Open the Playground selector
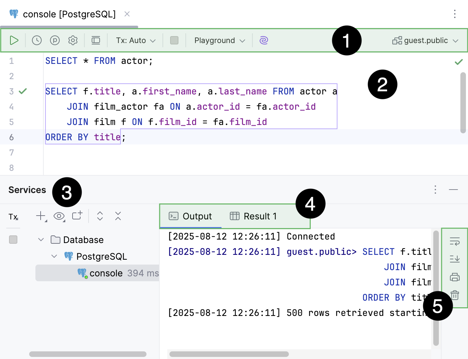468x359 pixels. point(219,40)
